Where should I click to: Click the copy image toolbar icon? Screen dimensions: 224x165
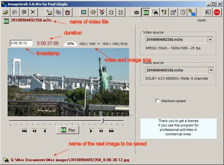(x=59, y=12)
